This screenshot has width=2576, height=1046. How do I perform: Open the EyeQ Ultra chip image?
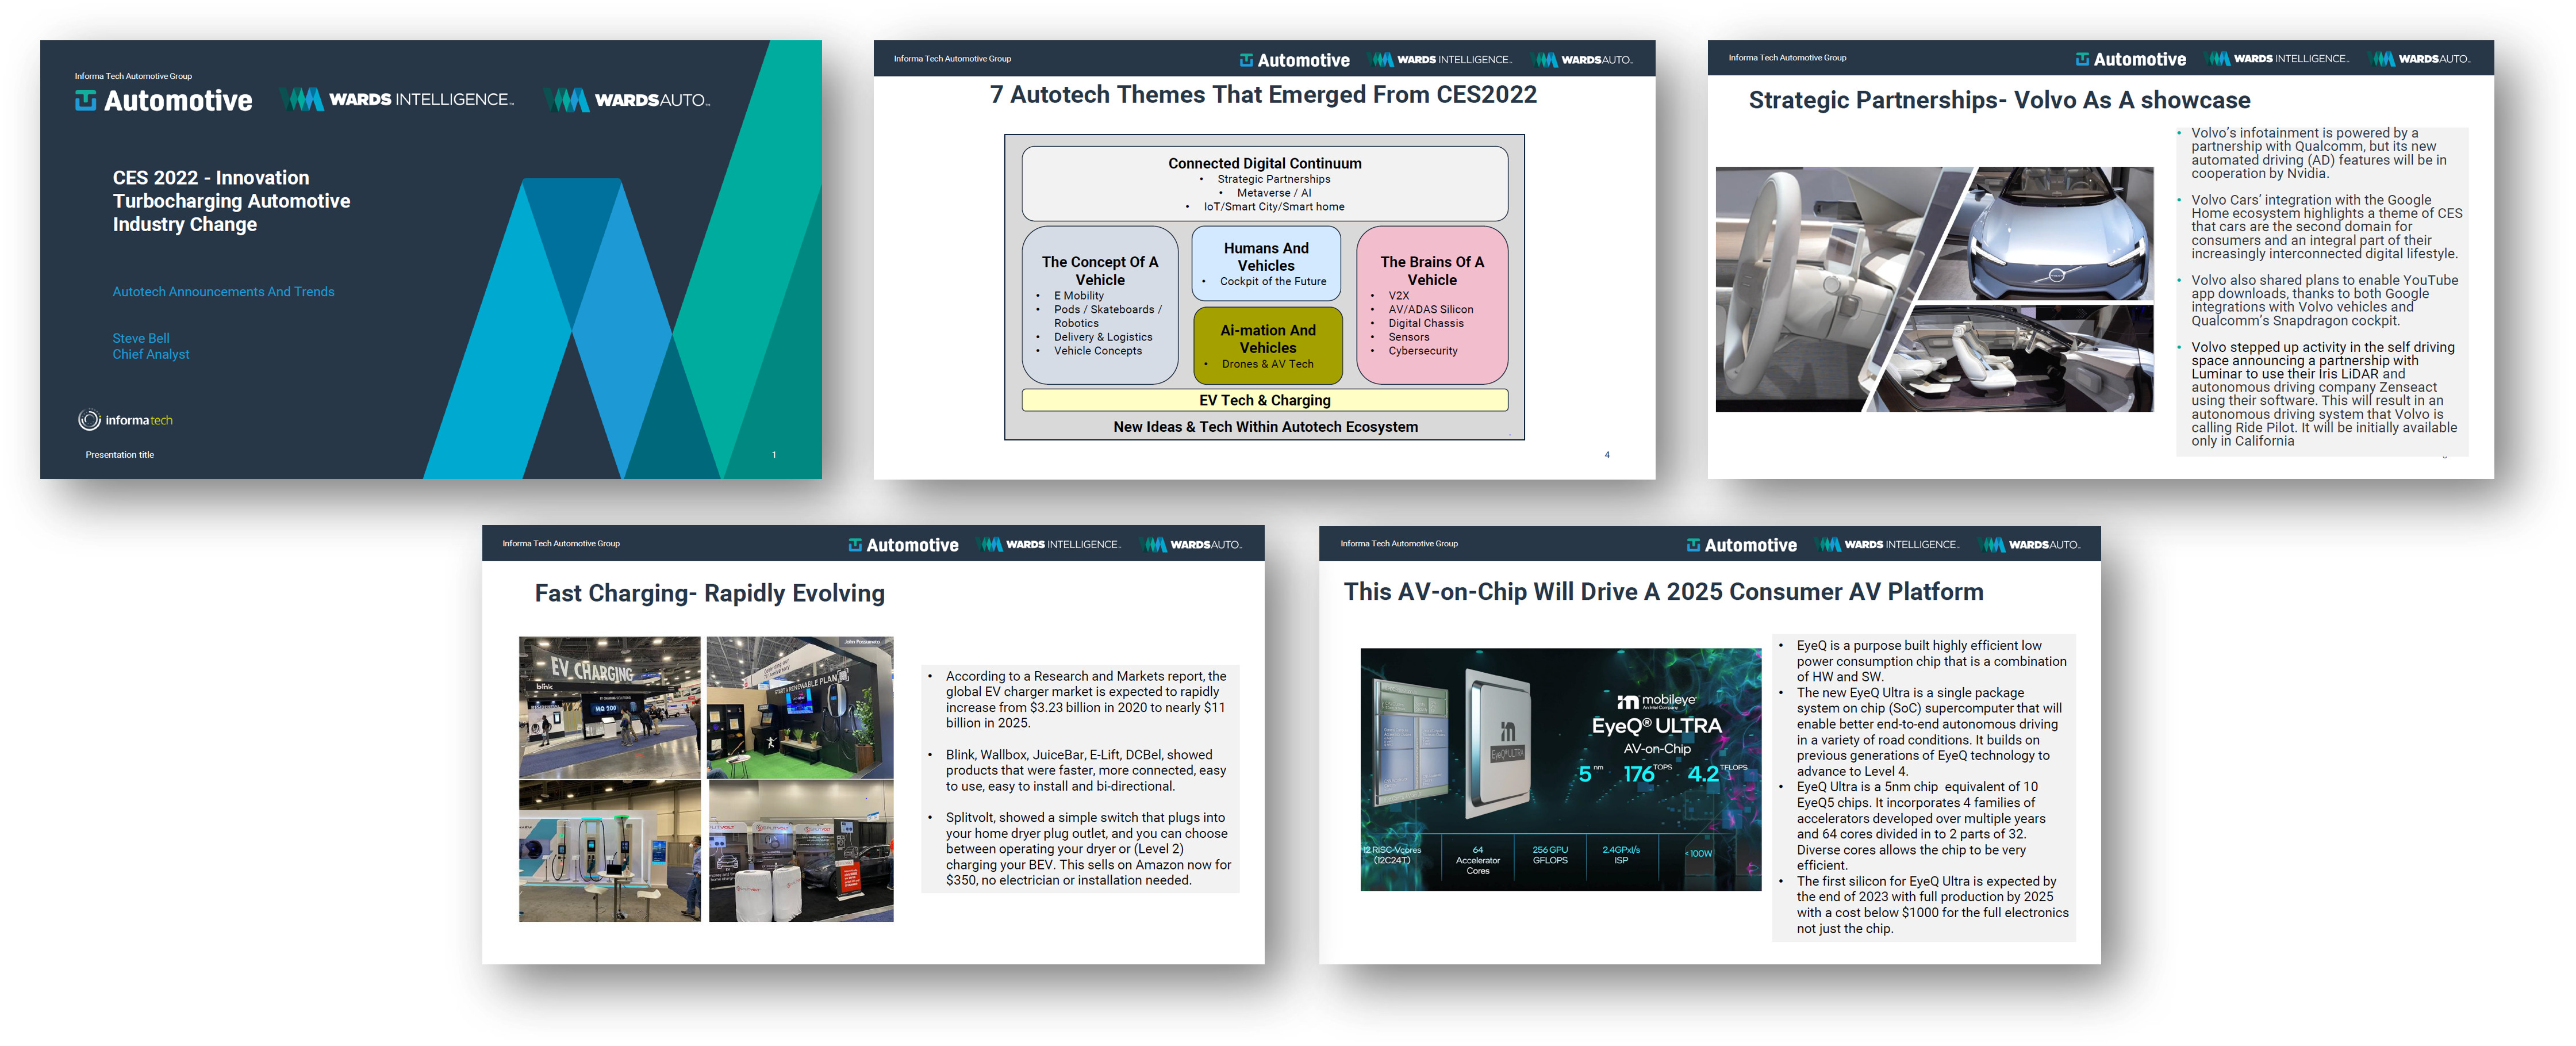1560,769
